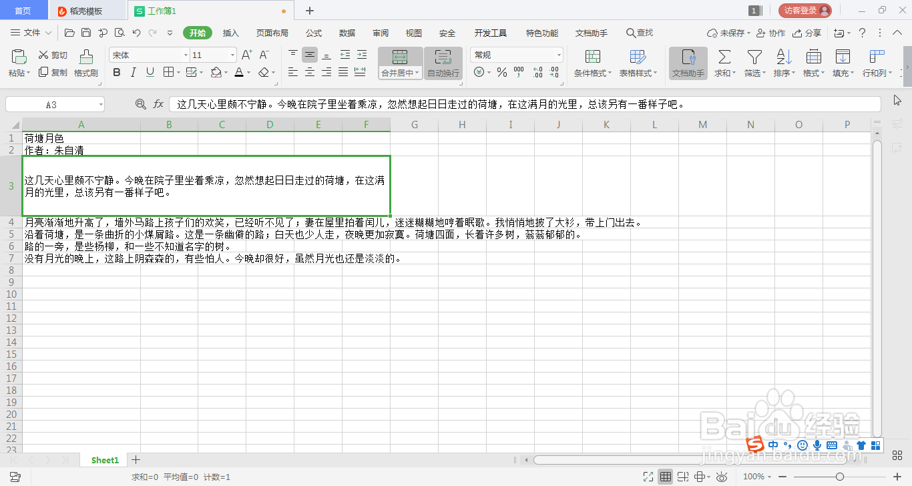Click the fx insert function icon

pos(158,104)
